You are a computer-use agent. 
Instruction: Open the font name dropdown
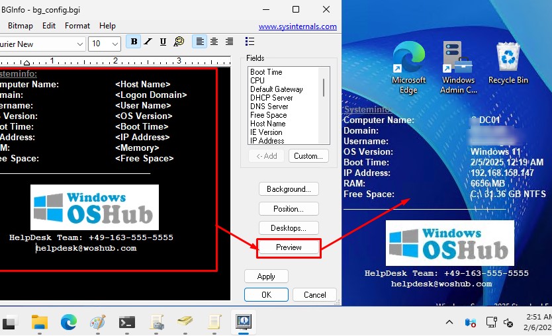80,44
